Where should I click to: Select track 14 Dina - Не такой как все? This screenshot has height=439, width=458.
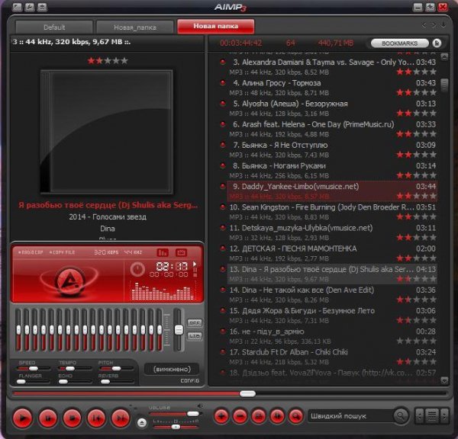click(332, 295)
